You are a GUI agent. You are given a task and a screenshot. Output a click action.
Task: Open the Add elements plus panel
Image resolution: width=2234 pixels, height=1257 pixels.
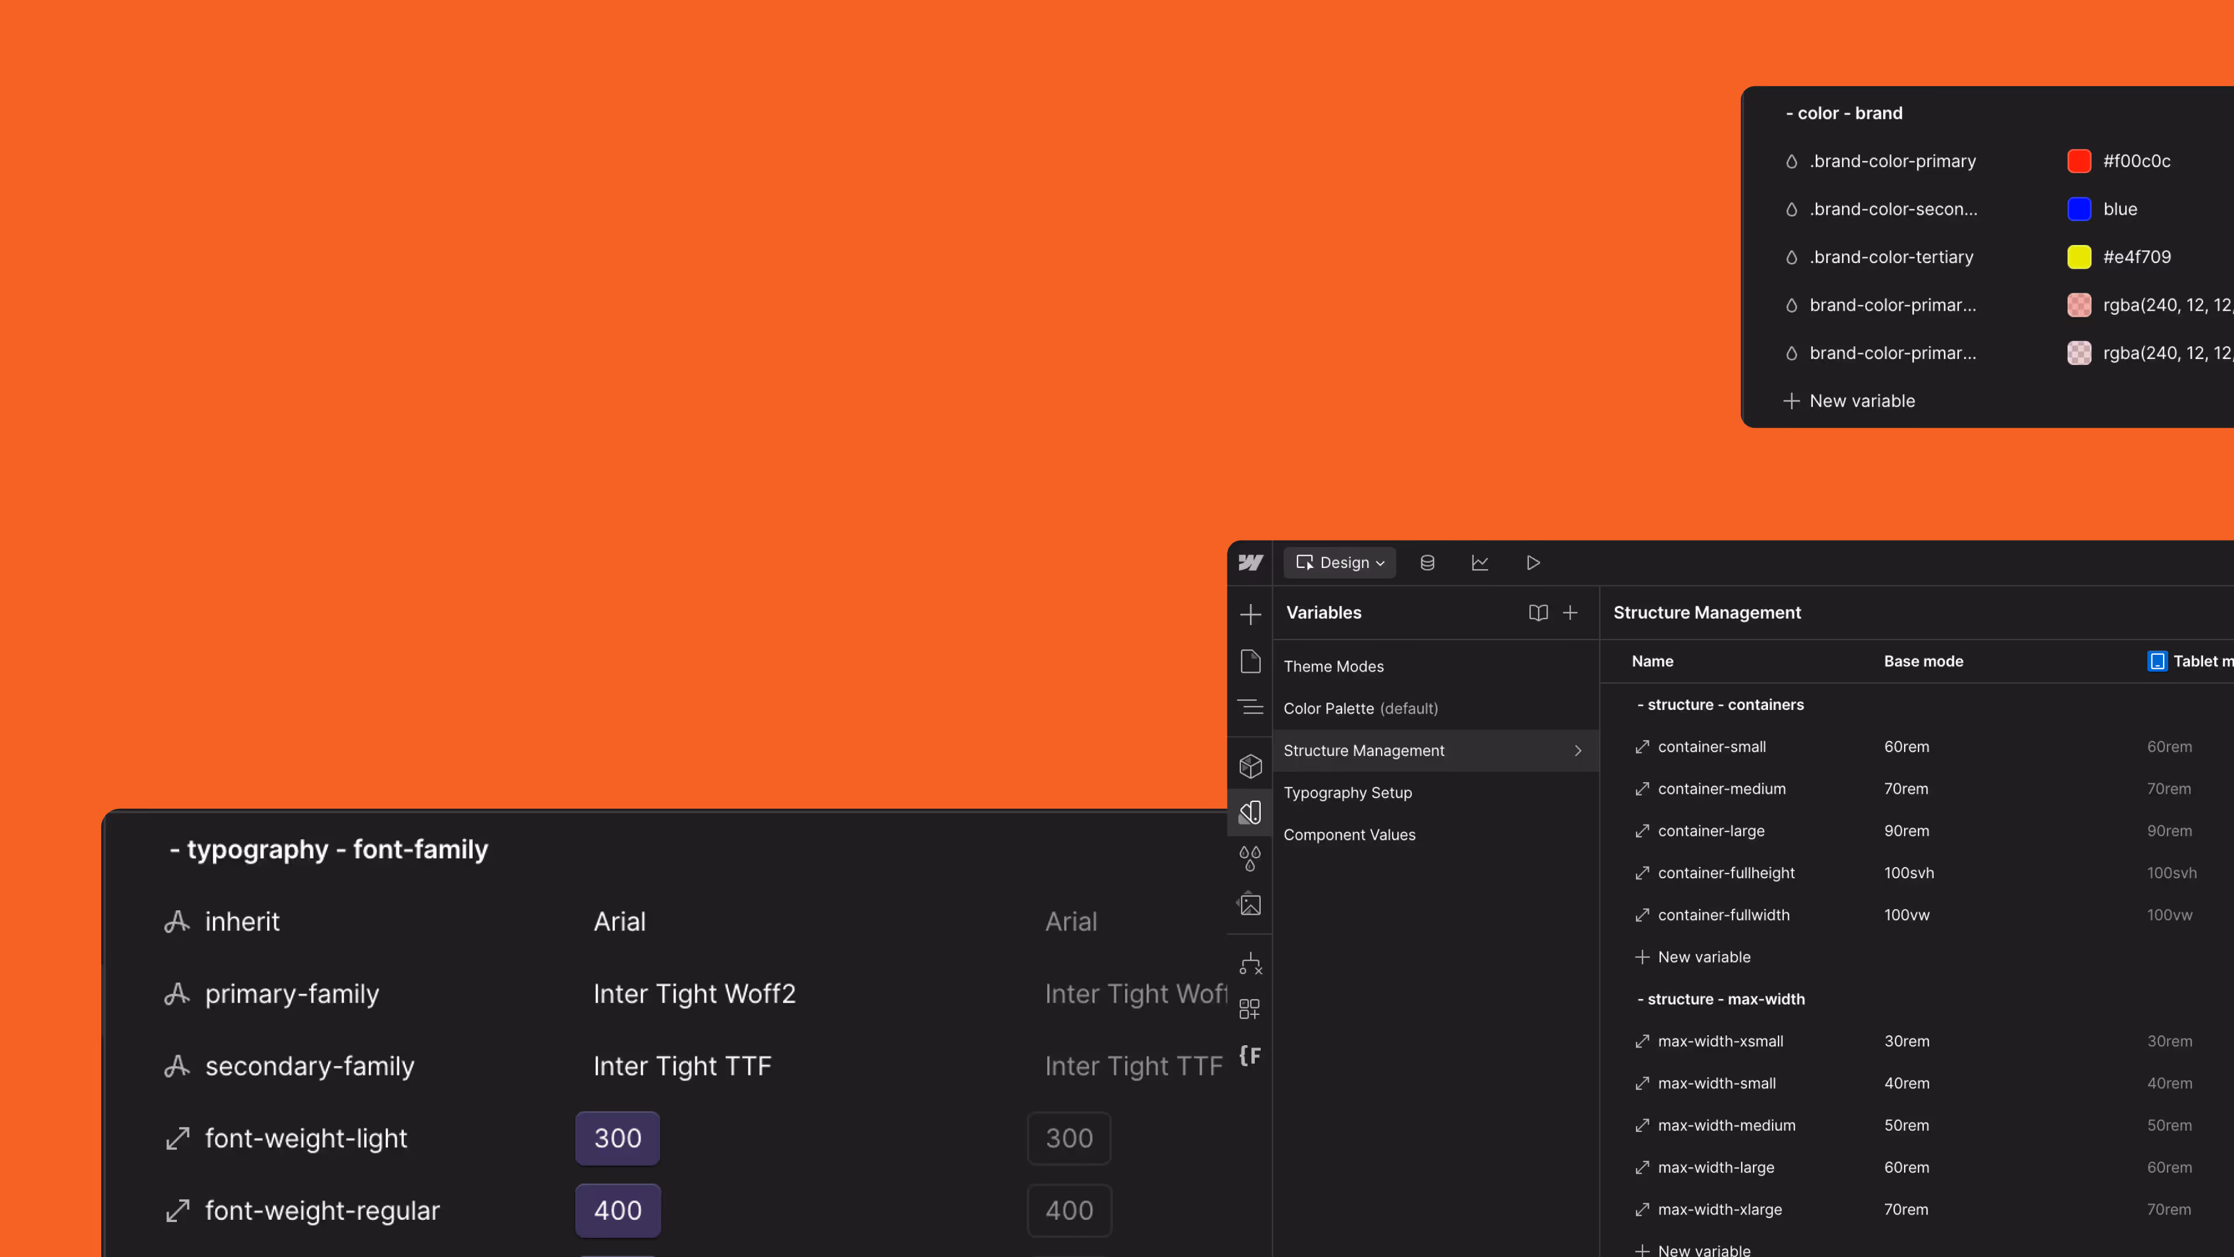tap(1250, 615)
